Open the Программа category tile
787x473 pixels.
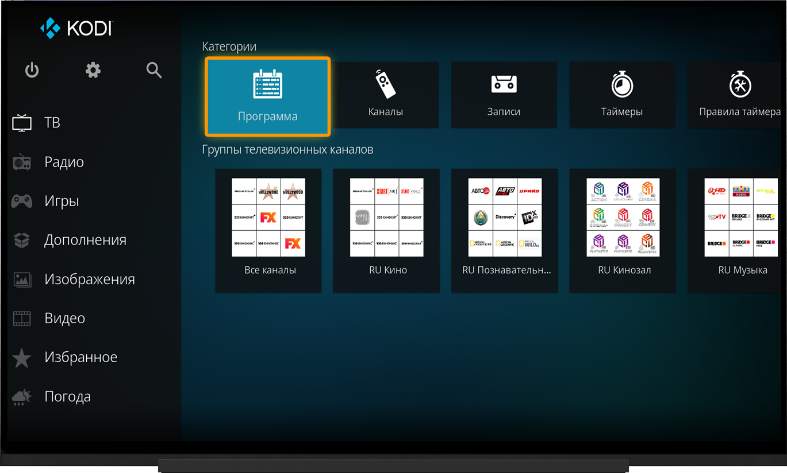click(268, 96)
